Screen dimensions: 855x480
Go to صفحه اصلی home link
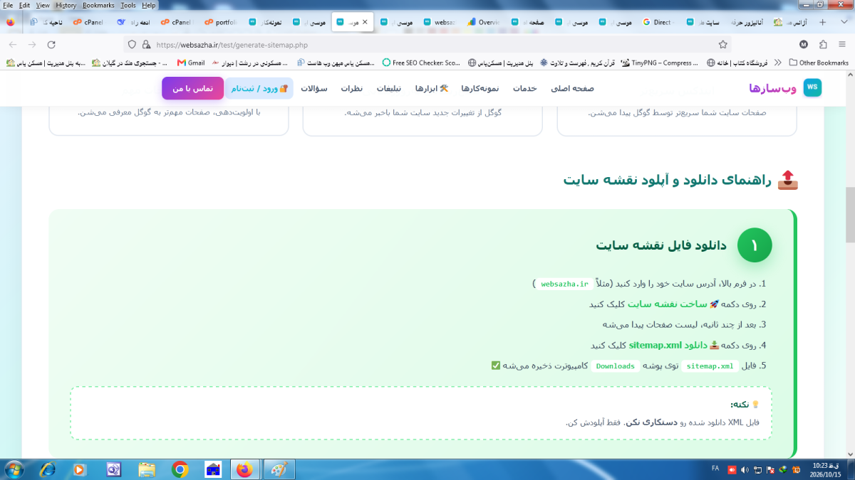tap(572, 88)
